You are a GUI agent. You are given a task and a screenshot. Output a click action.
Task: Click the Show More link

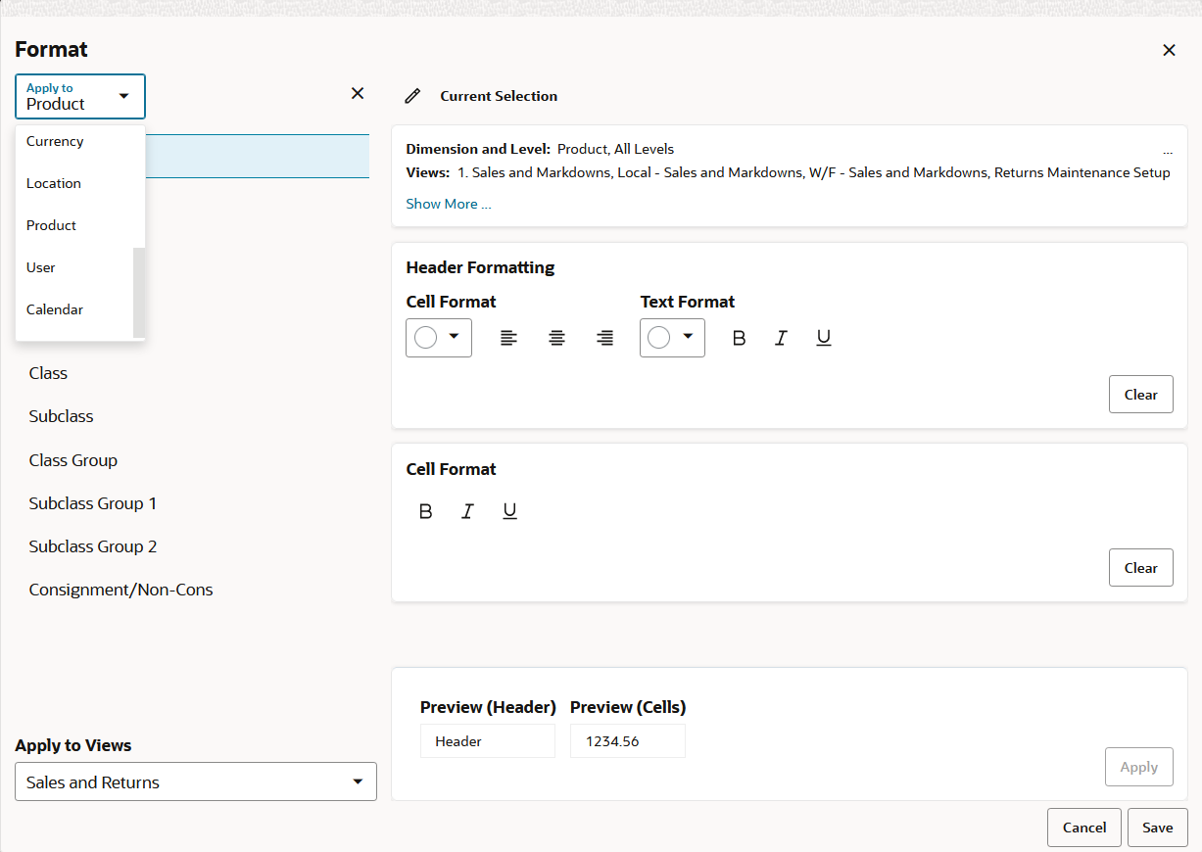[x=449, y=204]
